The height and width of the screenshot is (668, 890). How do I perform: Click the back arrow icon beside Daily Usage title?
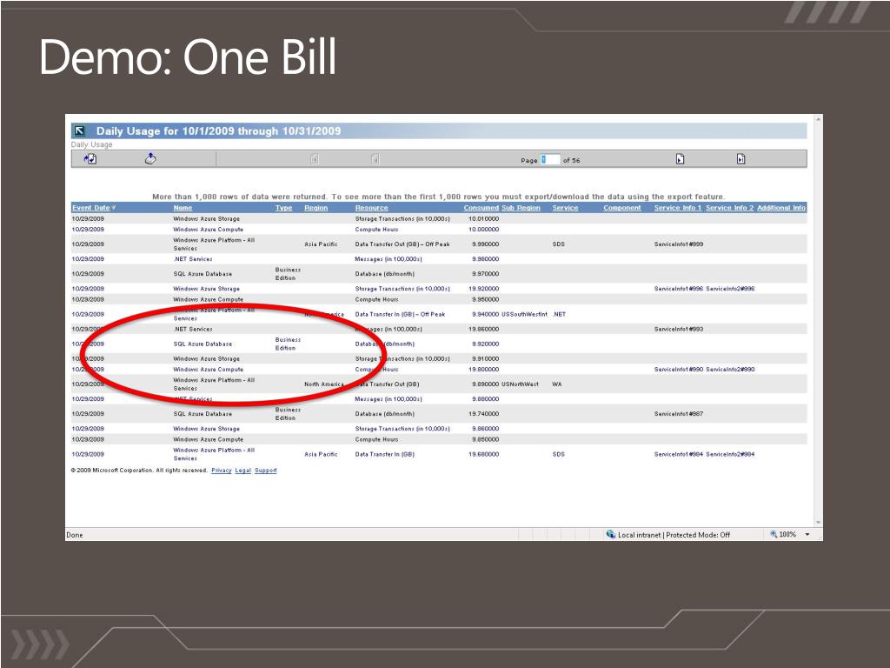[79, 131]
